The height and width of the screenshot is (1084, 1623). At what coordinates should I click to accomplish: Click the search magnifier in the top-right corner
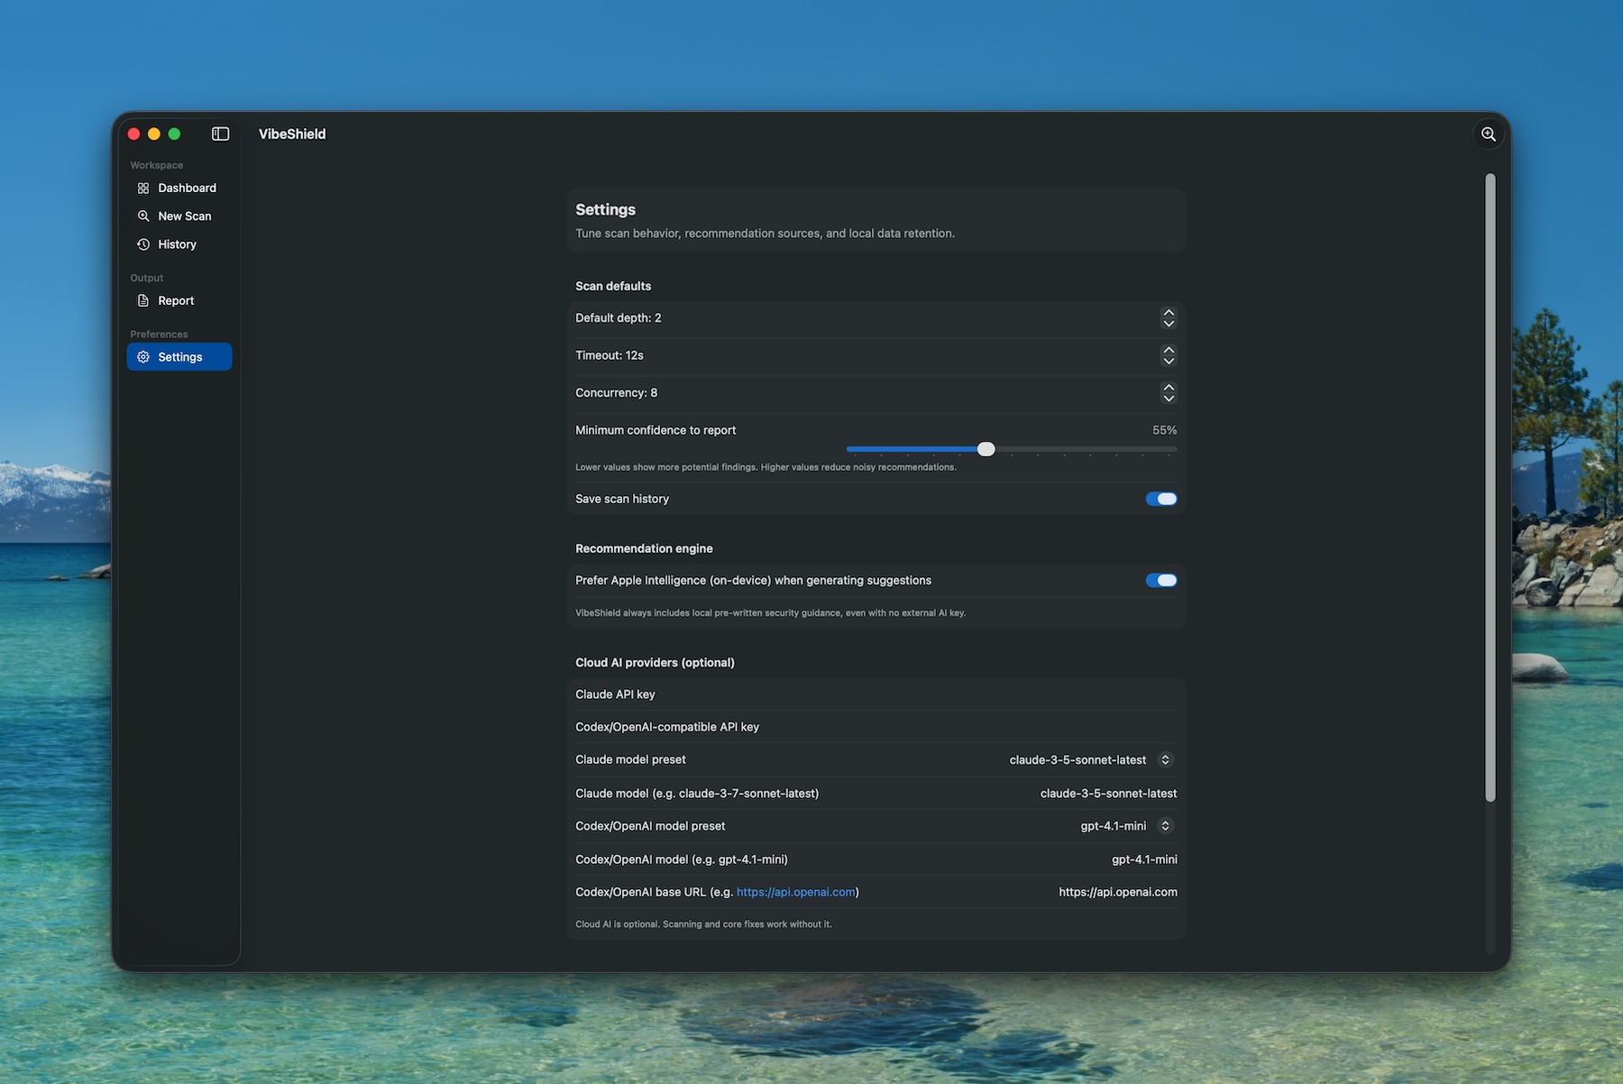click(1489, 133)
